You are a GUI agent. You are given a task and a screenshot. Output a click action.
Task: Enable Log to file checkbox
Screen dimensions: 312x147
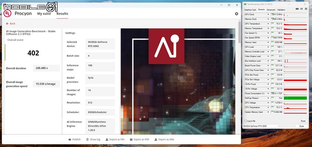click(x=246, y=121)
